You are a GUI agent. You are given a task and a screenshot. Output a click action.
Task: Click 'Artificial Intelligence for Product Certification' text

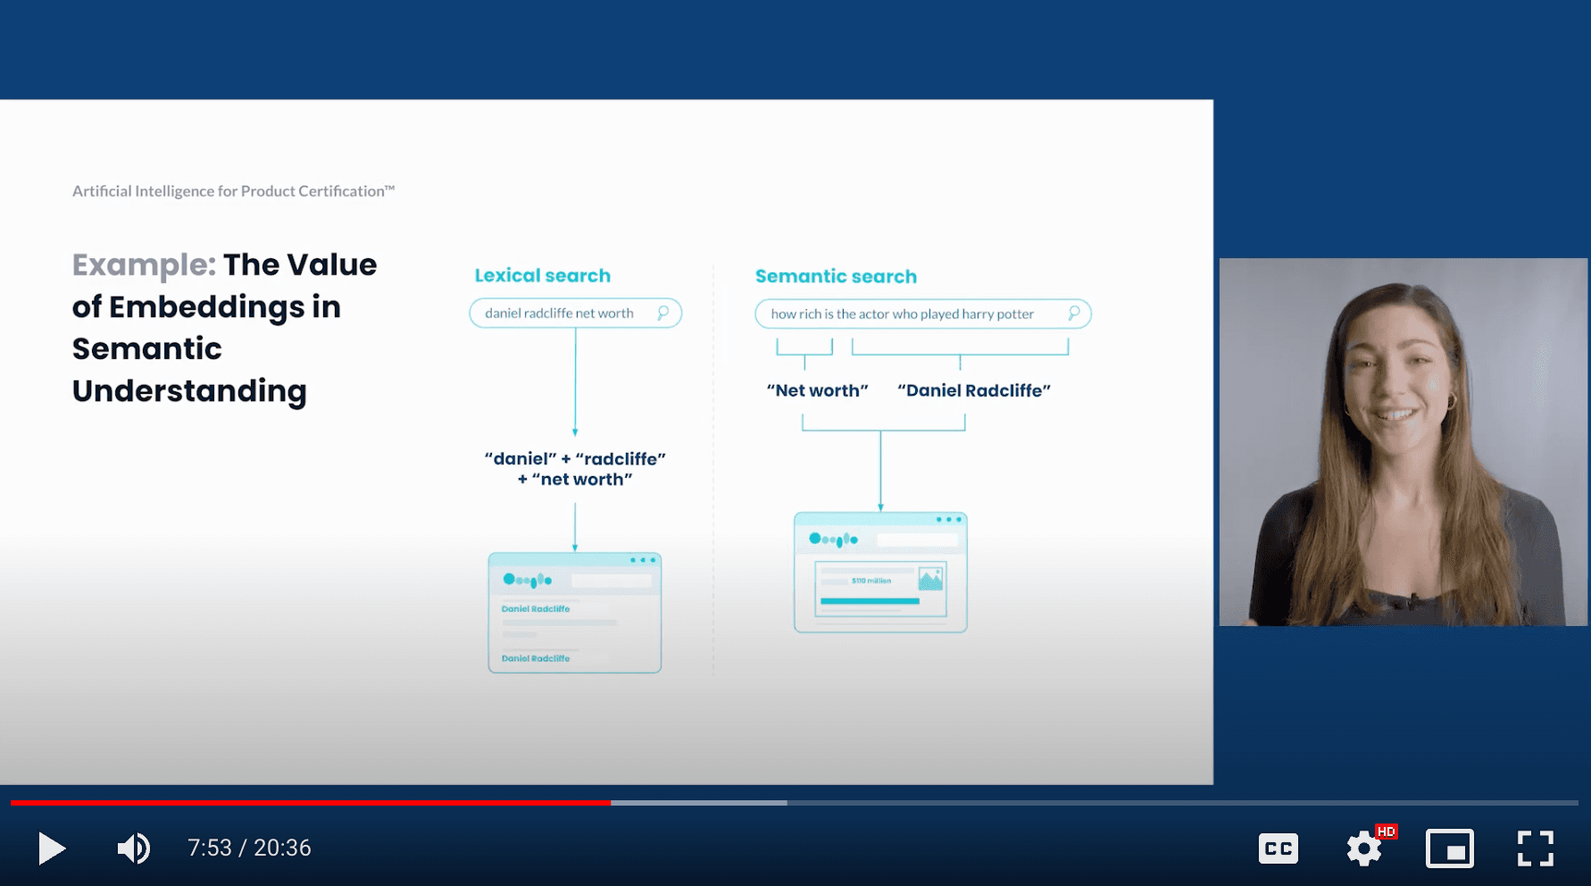pos(233,191)
